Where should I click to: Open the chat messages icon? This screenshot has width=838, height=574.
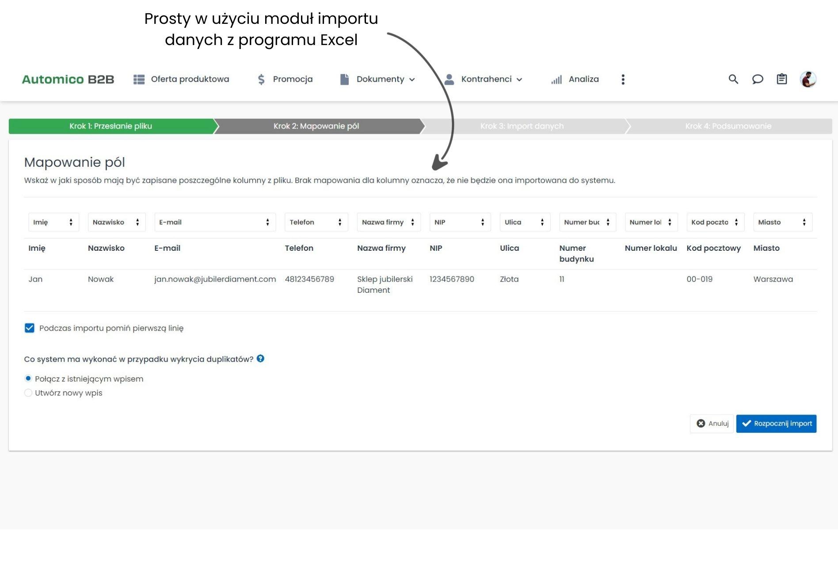pyautogui.click(x=758, y=79)
